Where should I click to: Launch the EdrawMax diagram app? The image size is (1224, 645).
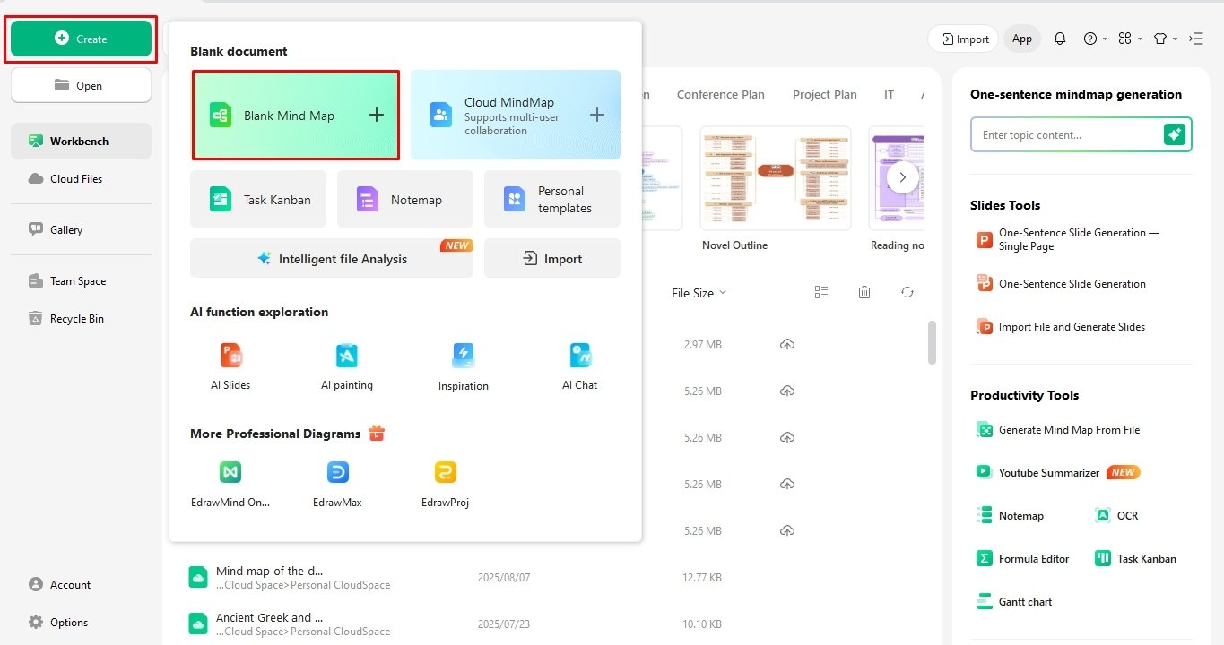tap(338, 484)
